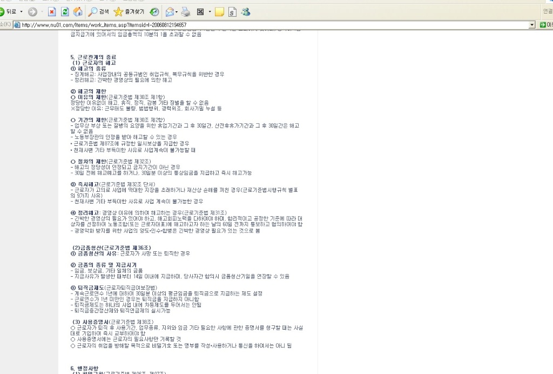Click the '① 해고의 종류' heading
This screenshot has height=374, width=553.
tap(88, 69)
